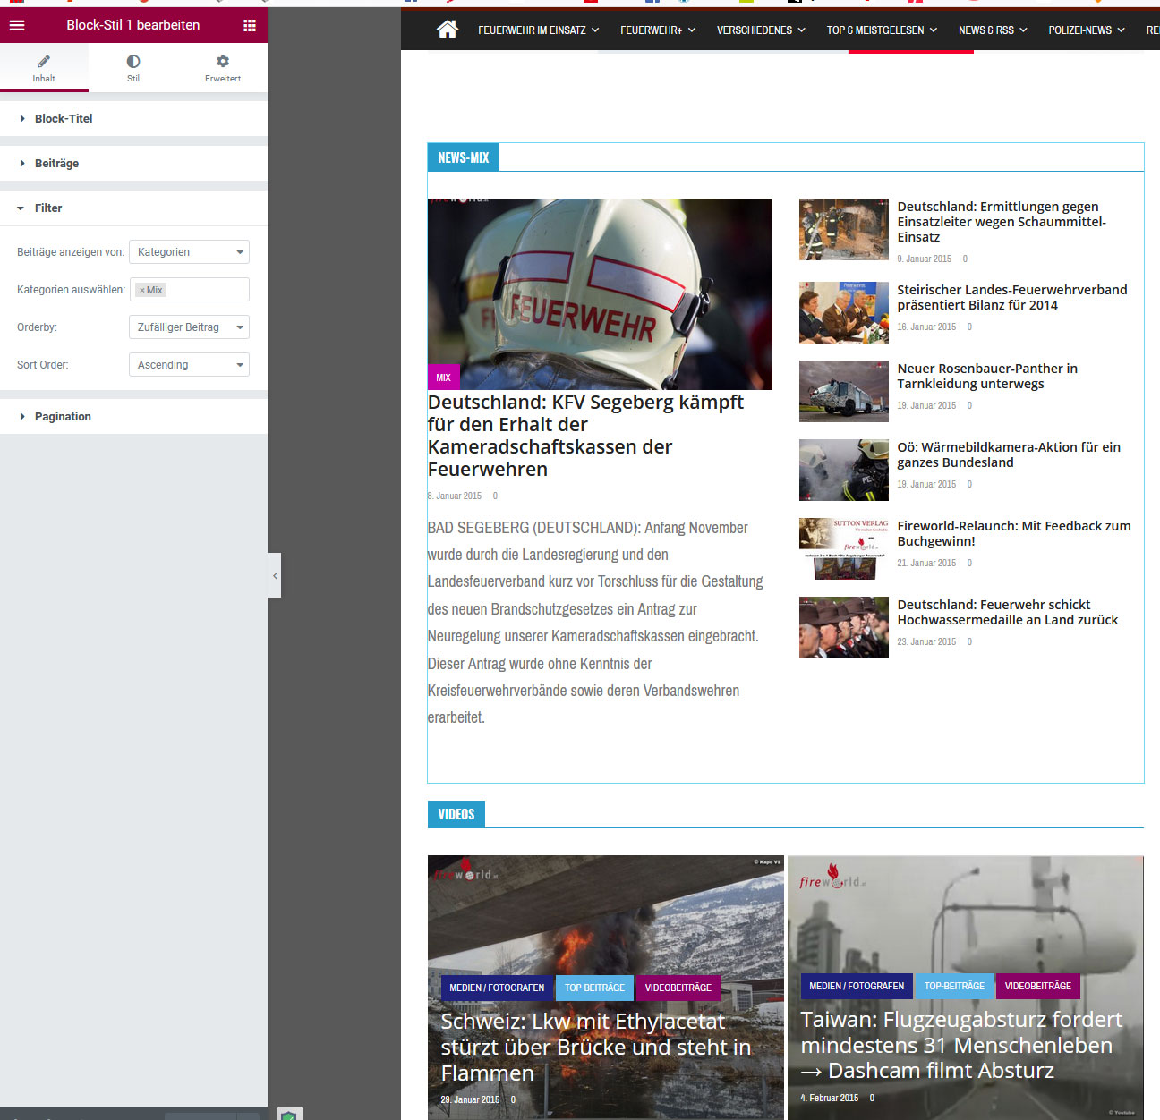Open the Elementor hamburger menu
Screen dimensions: 1160x1120
(x=17, y=25)
